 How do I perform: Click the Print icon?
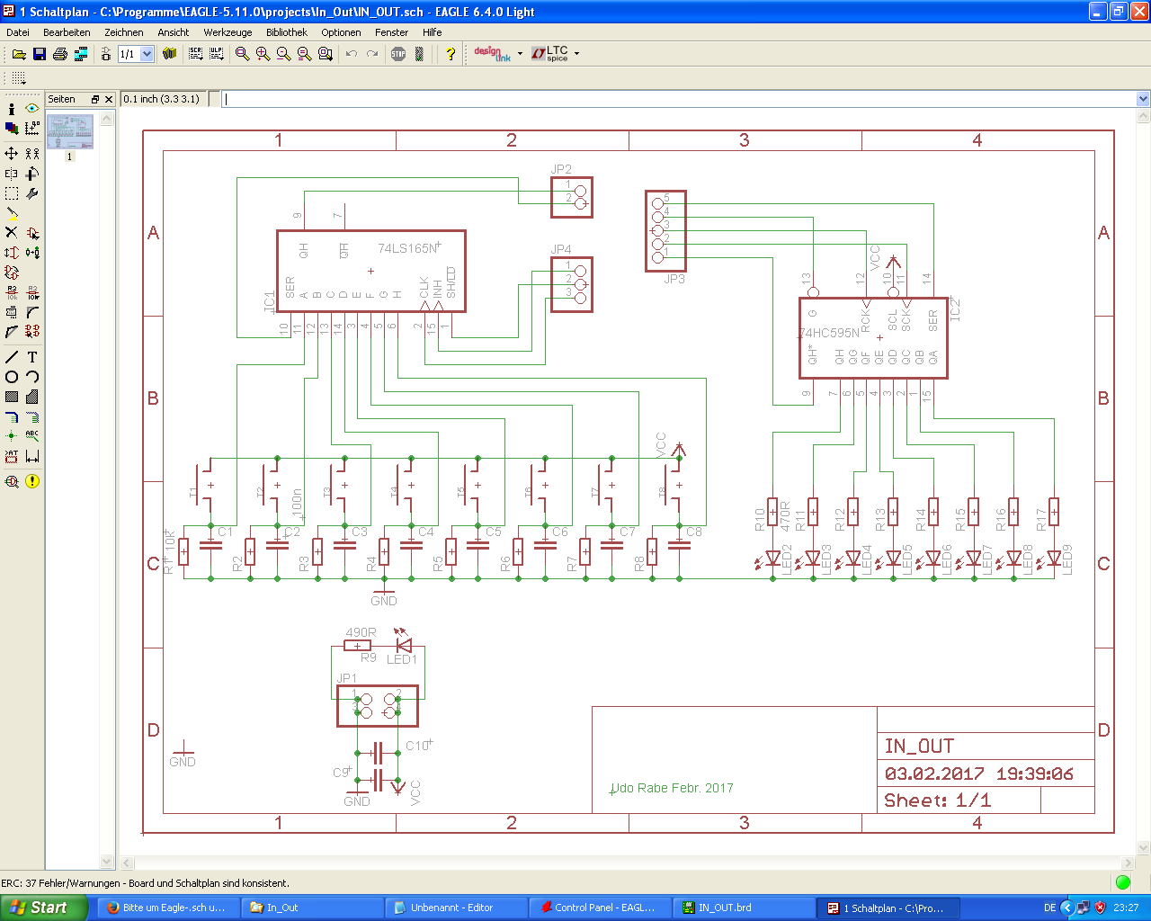tap(60, 54)
